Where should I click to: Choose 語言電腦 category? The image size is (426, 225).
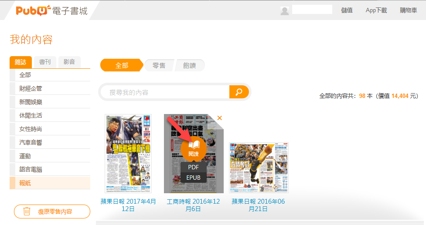50,170
